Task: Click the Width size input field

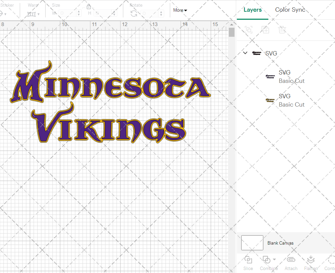Action: tap(67, 13)
